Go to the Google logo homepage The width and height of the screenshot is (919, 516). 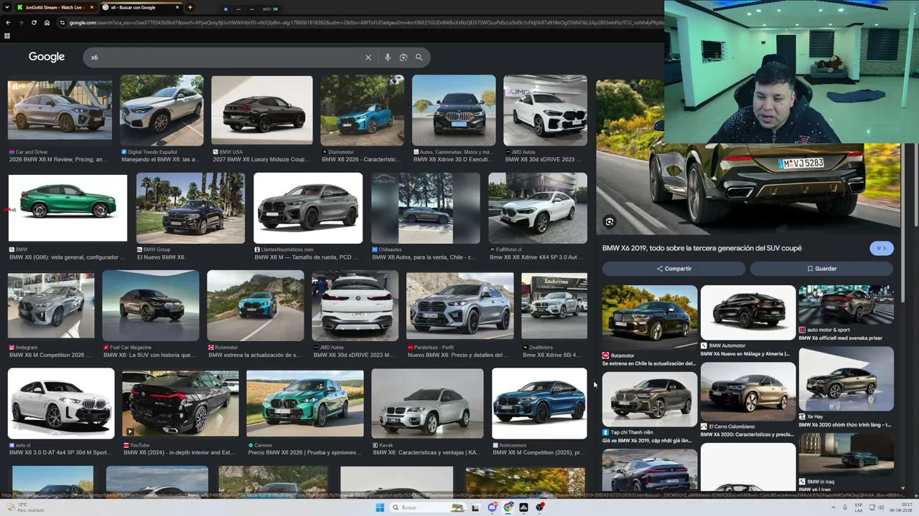point(47,57)
